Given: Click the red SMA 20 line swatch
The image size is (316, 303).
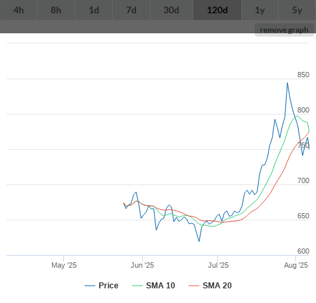Looking at the screenshot, I should point(194,286).
